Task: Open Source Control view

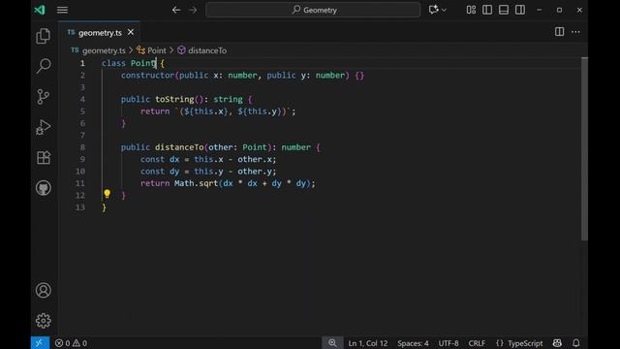Action: [x=44, y=96]
